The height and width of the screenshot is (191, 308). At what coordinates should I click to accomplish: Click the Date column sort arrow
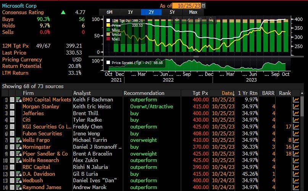click(x=233, y=93)
